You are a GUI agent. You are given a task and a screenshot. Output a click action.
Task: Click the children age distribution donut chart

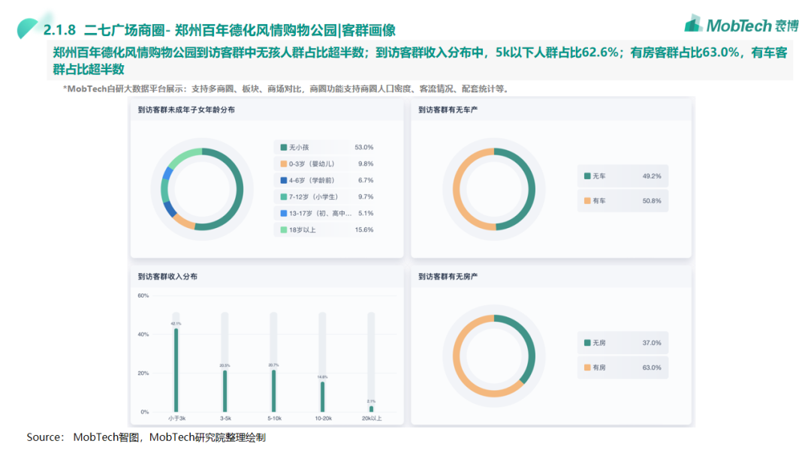point(202,189)
